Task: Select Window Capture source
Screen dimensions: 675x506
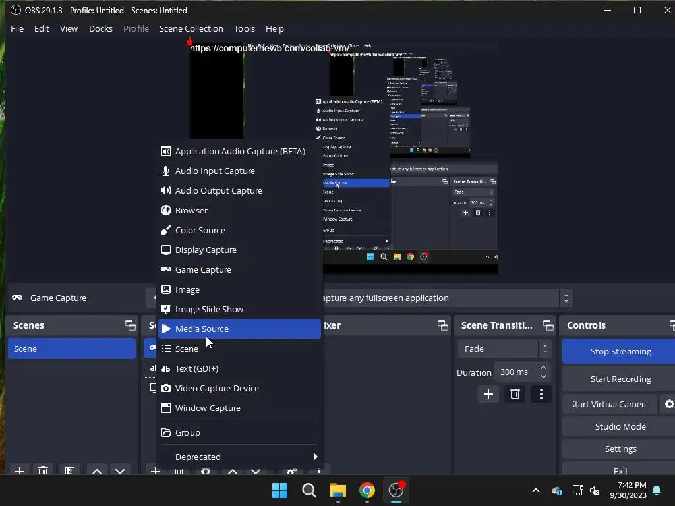Action: pyautogui.click(x=239, y=408)
